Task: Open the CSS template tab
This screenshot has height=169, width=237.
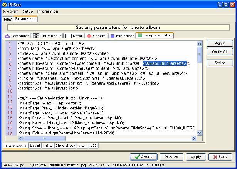Action: tap(93, 146)
